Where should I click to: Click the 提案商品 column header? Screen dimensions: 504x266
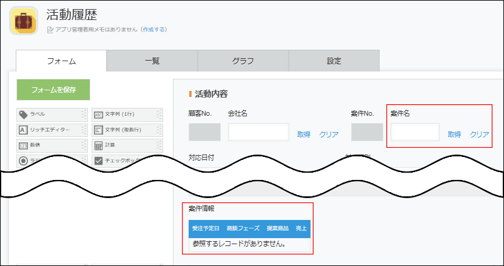pos(277,228)
